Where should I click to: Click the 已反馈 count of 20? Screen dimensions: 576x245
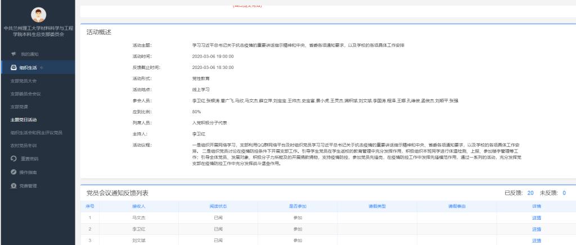pos(530,193)
